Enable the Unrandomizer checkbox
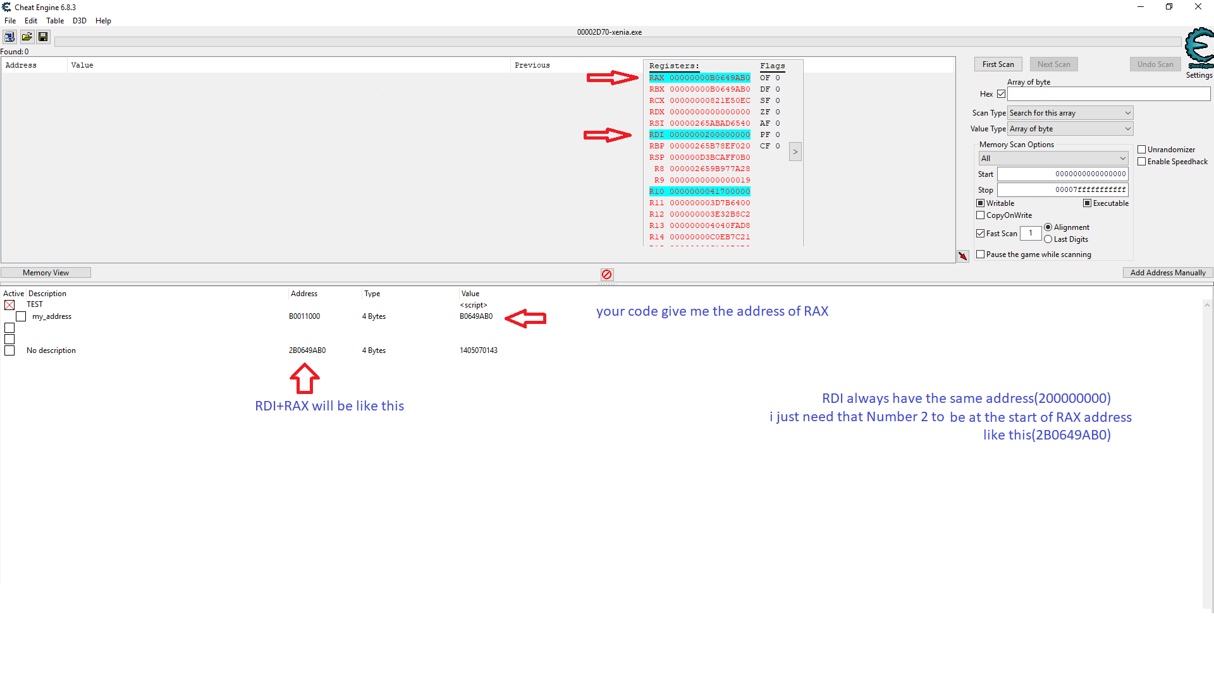 [1142, 150]
